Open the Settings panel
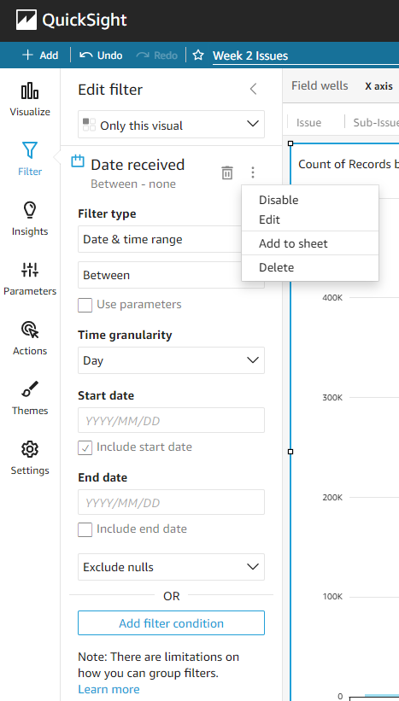 coord(30,458)
